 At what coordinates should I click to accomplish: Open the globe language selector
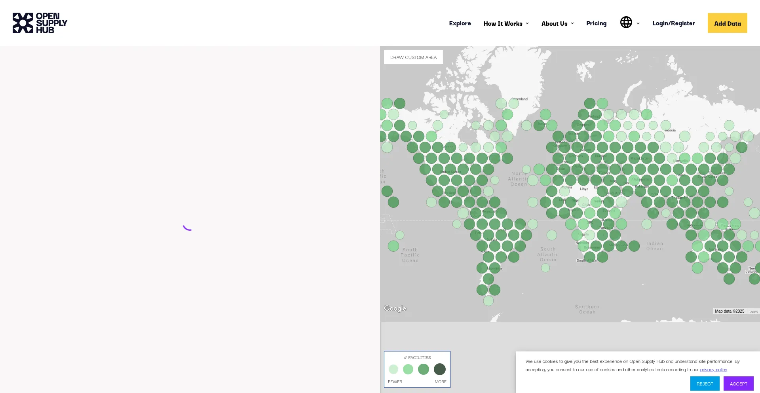click(626, 23)
